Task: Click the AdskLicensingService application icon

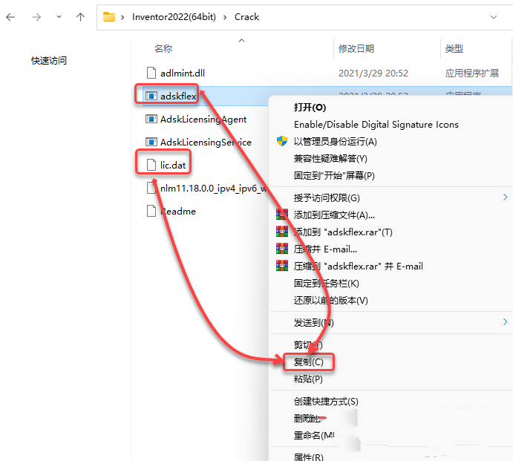Action: click(x=151, y=142)
